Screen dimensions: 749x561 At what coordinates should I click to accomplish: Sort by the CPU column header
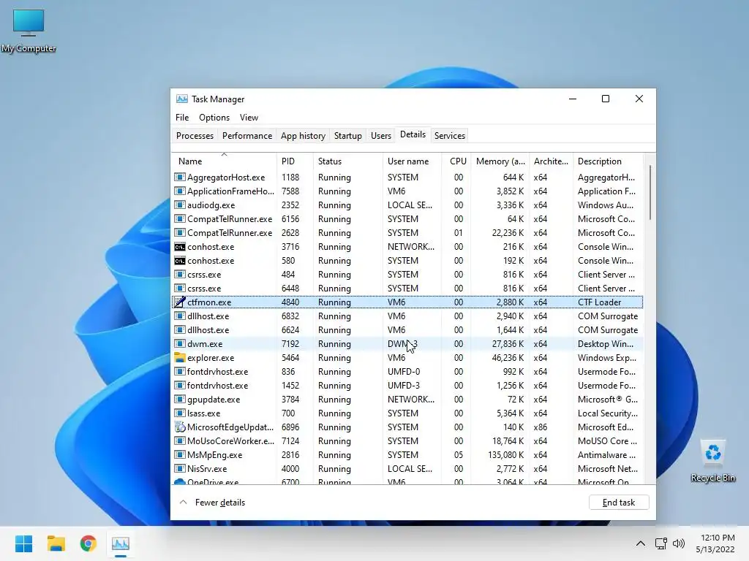456,161
